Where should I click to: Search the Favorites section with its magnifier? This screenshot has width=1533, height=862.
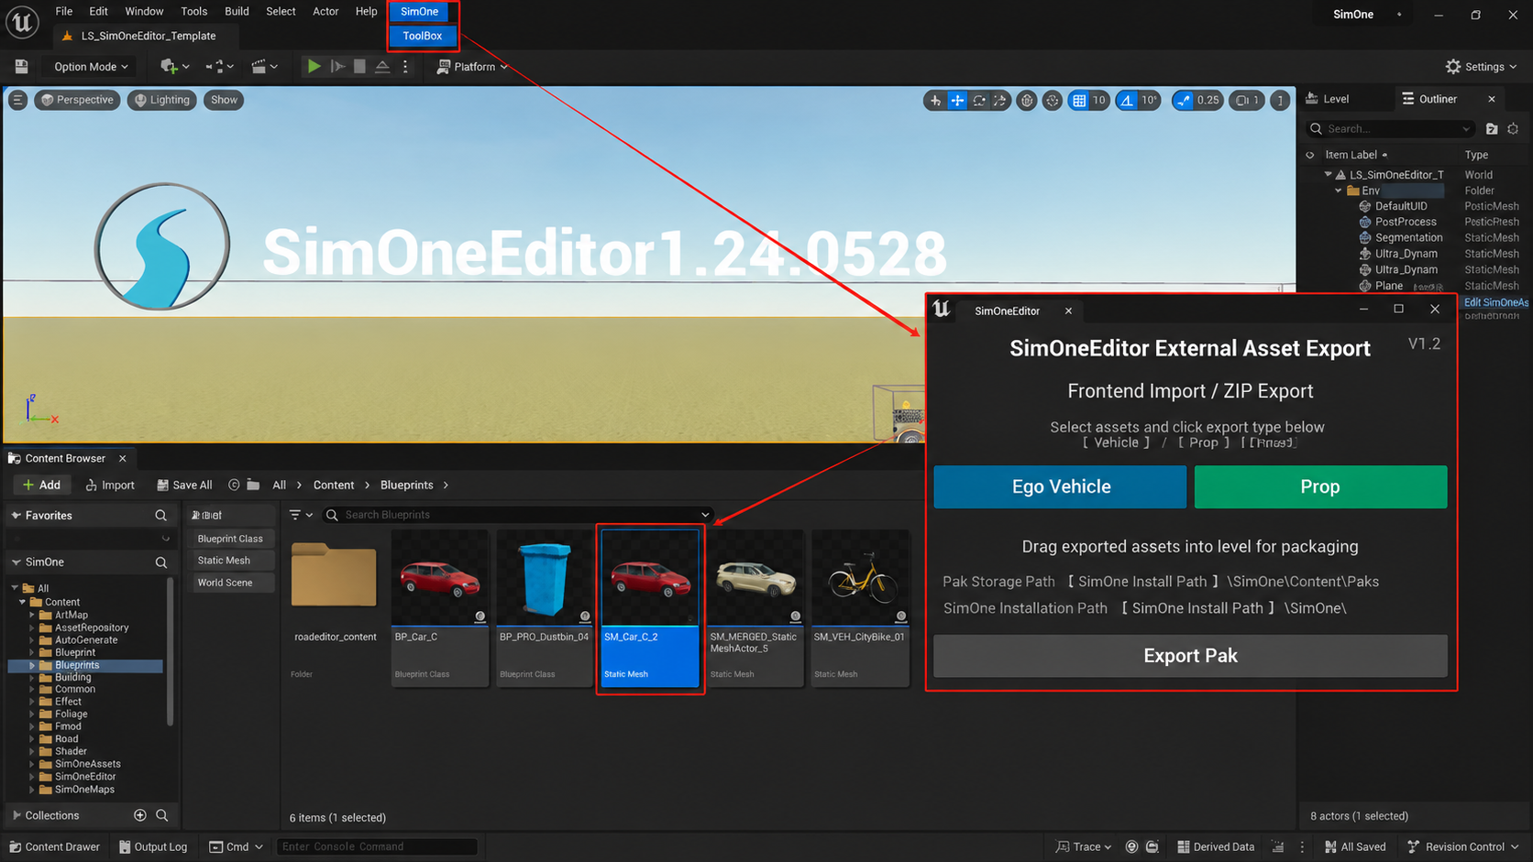point(160,516)
